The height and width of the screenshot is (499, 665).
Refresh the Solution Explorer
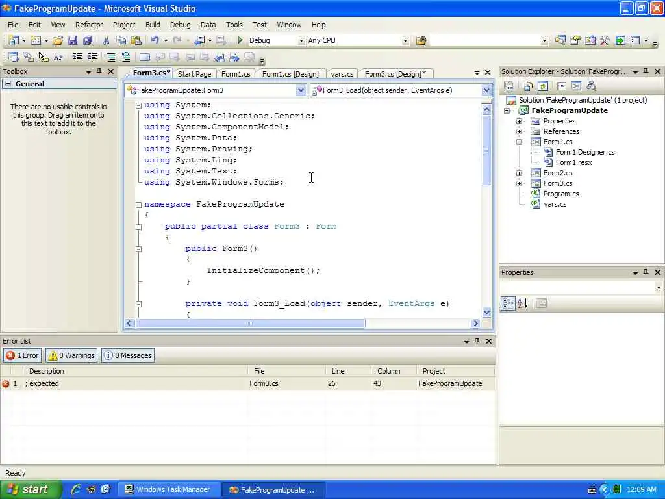pos(543,86)
